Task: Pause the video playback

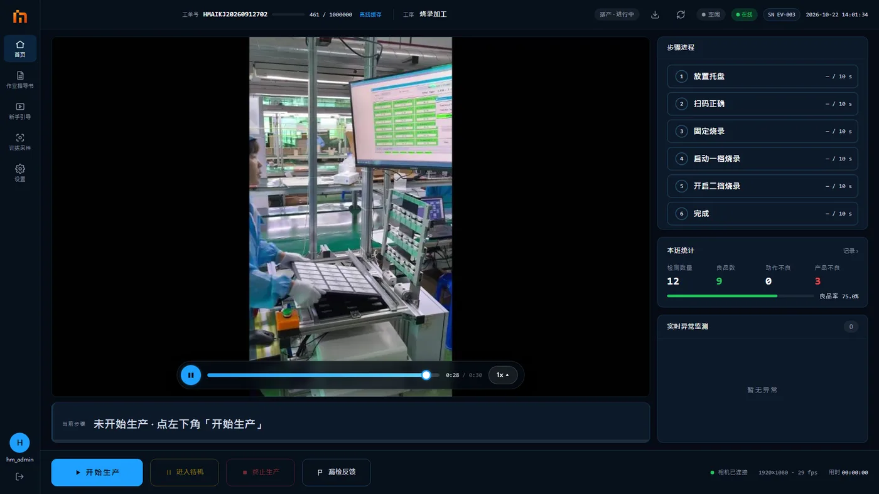Action: pos(191,375)
